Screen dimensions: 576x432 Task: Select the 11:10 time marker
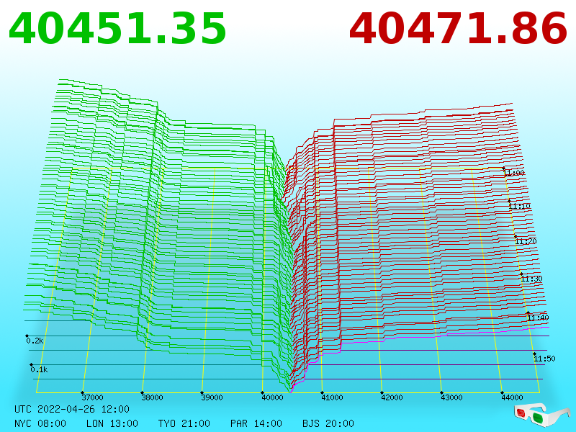[519, 206]
